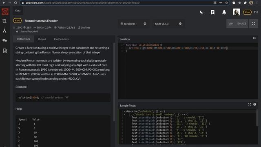The height and width of the screenshot is (147, 261).
Task: Switch to the Past Solutions tab
Action: [62, 39]
